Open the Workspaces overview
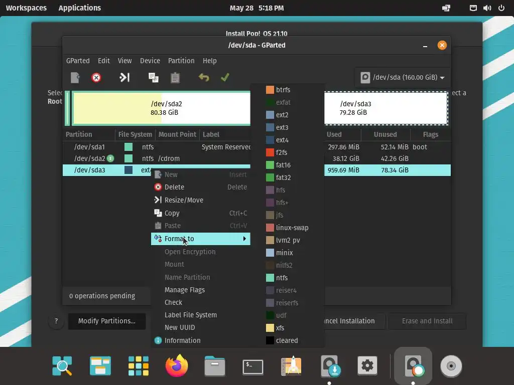The width and height of the screenshot is (514, 385). coord(26,8)
